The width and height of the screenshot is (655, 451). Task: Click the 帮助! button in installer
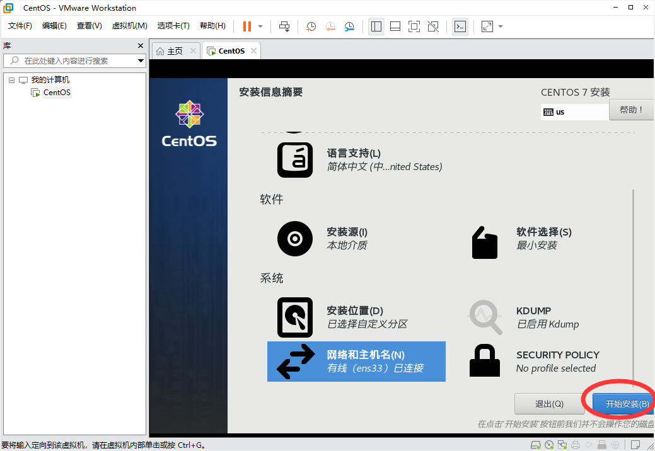point(631,110)
